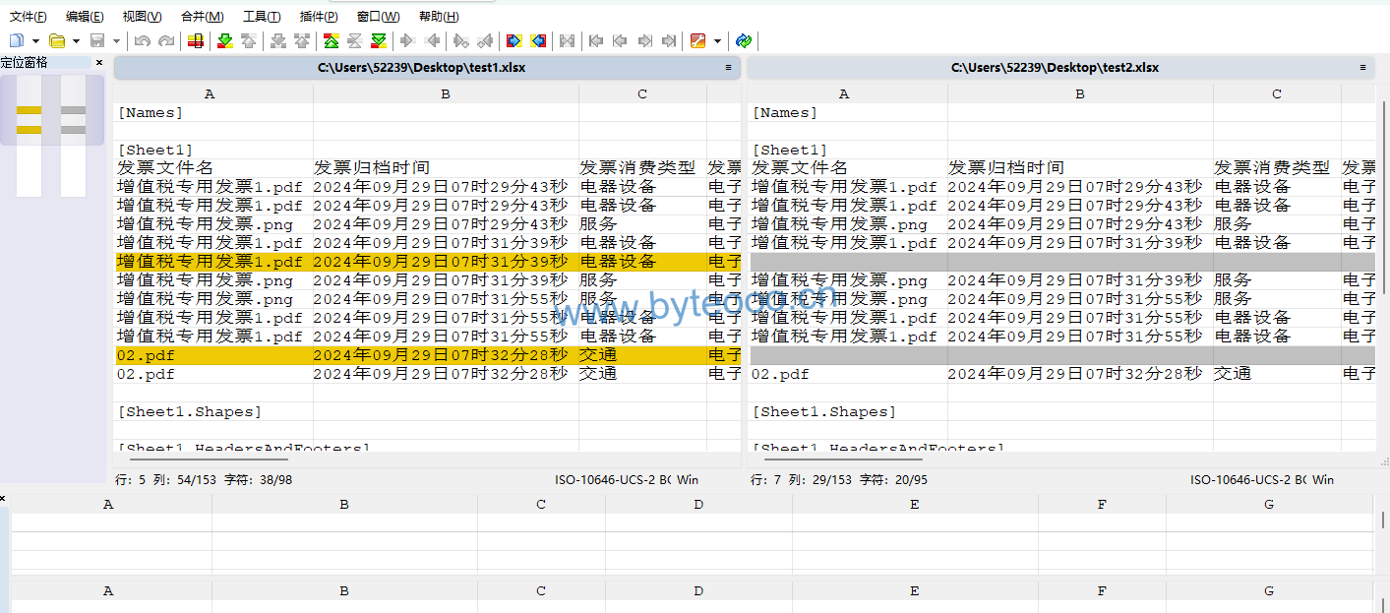The width and height of the screenshot is (1390, 613).
Task: Click the Previous Difference up arrow icon
Action: [x=249, y=40]
